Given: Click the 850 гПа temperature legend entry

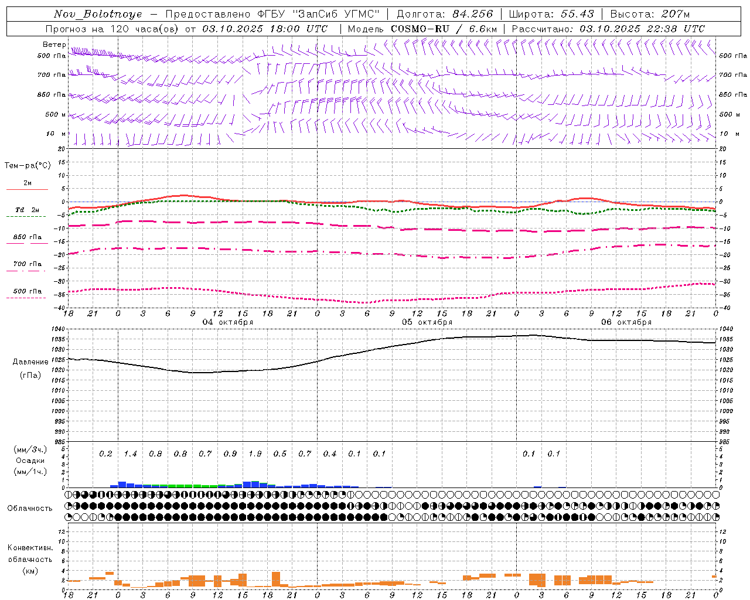Looking at the screenshot, I should tap(28, 237).
